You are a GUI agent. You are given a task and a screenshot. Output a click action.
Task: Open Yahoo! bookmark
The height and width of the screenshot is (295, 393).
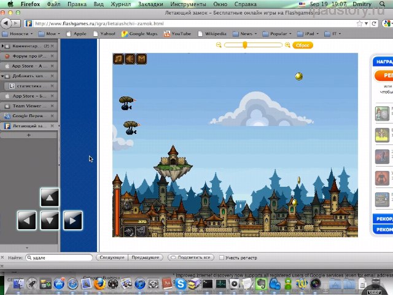pyautogui.click(x=104, y=34)
